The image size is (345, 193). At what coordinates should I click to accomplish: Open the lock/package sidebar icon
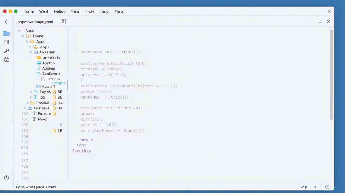pos(7,59)
